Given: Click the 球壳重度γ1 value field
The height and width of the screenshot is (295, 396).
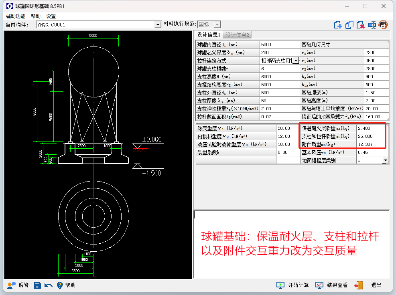Looking at the screenshot, I should coord(288,128).
